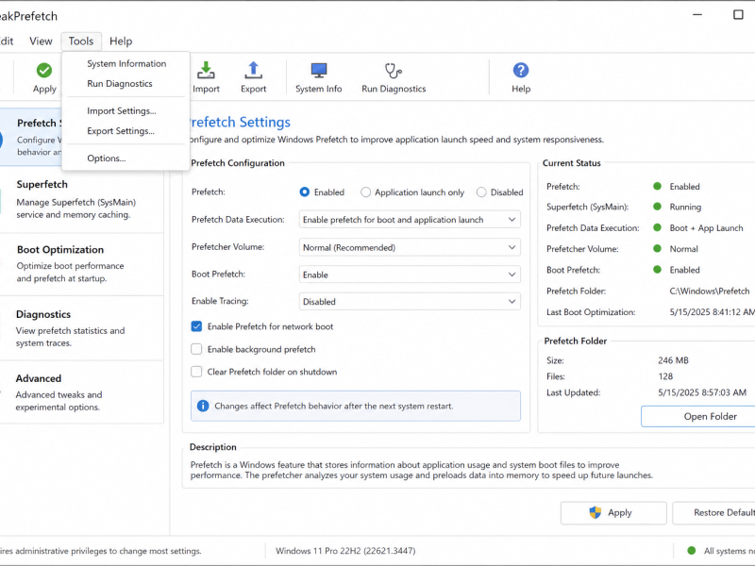755x566 pixels.
Task: Check Clear Prefetch folder on shutdown
Action: [x=196, y=372]
